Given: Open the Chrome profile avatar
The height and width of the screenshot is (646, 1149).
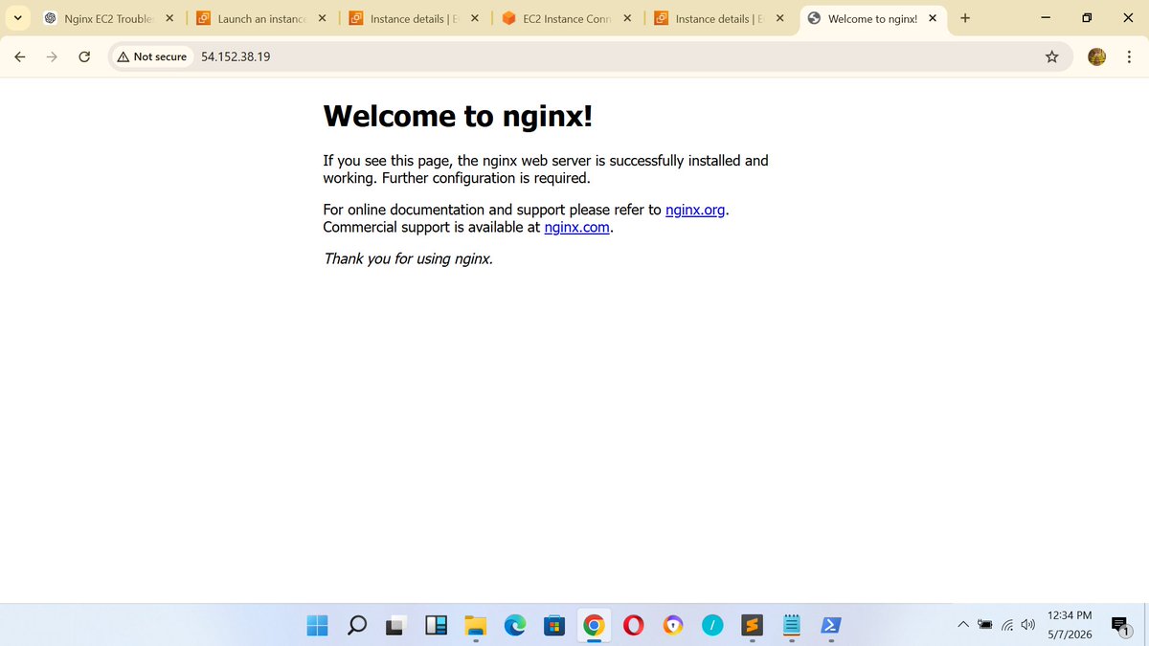Looking at the screenshot, I should click(x=1097, y=56).
